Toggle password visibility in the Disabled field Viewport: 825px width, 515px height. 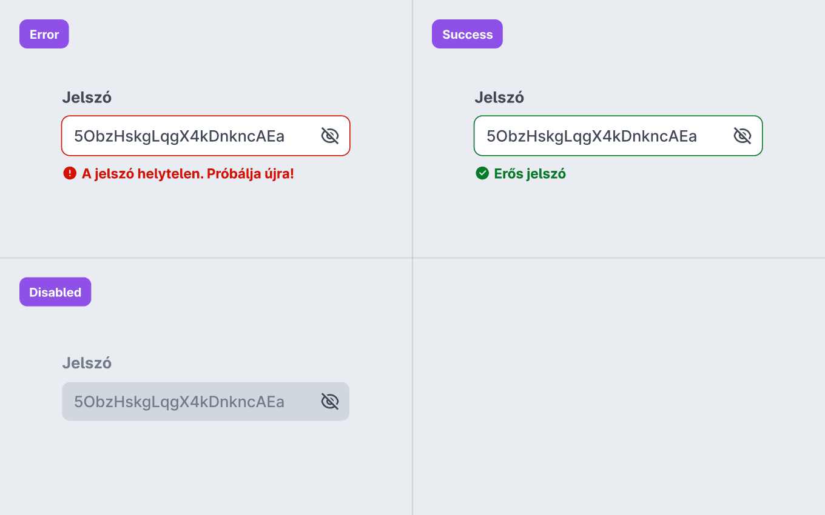(329, 401)
